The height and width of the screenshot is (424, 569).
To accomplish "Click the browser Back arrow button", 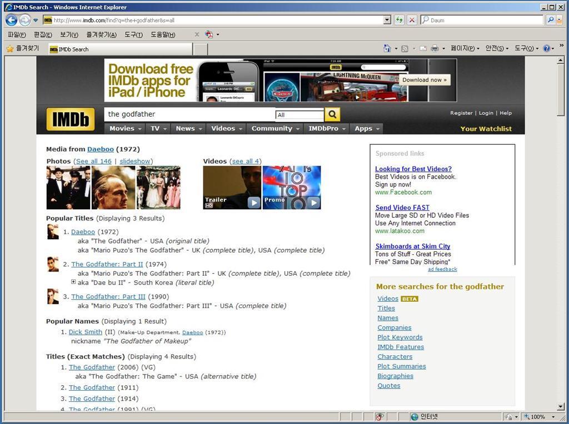I will coord(11,20).
